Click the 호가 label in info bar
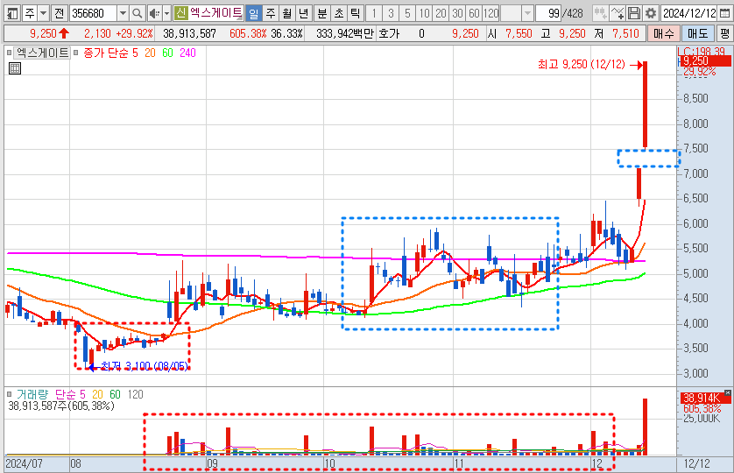Image resolution: width=734 pixels, height=473 pixels. (389, 33)
